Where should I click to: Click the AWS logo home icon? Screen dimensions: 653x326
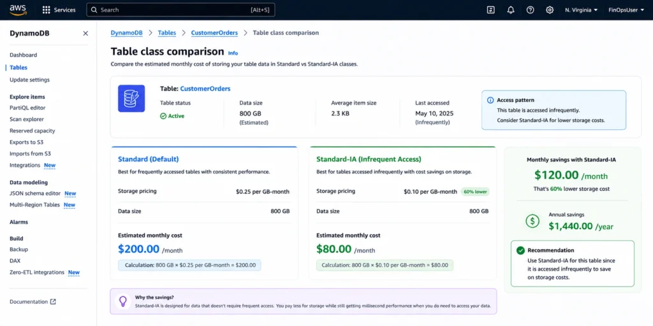18,10
